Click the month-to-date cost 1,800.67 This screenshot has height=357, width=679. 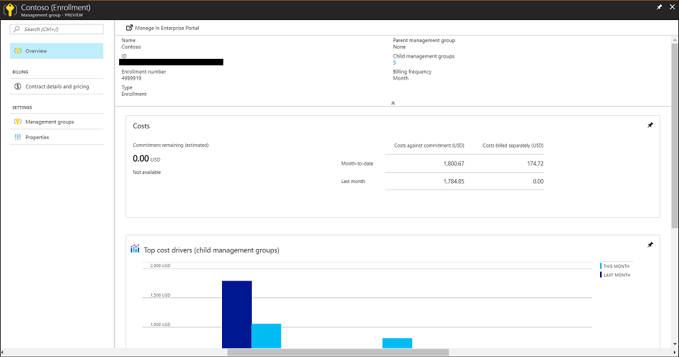tap(454, 164)
